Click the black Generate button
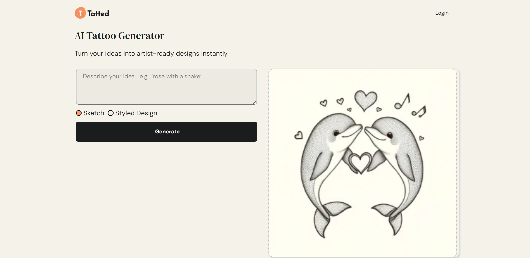Viewport: 530px width, 258px height. tap(166, 132)
